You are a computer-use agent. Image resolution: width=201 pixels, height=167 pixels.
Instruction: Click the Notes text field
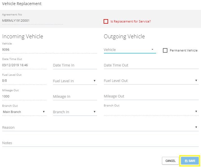coord(100,143)
